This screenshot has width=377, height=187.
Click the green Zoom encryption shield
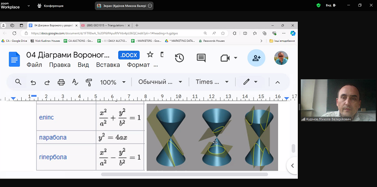319,5
